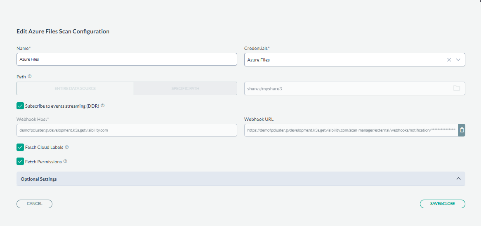Click help icon beside Subscribe to events streaming
The image size is (481, 226).
[103, 106]
